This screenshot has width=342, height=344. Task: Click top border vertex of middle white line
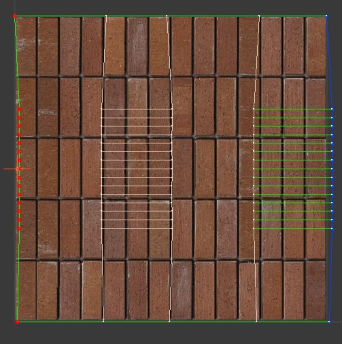[x=167, y=16]
